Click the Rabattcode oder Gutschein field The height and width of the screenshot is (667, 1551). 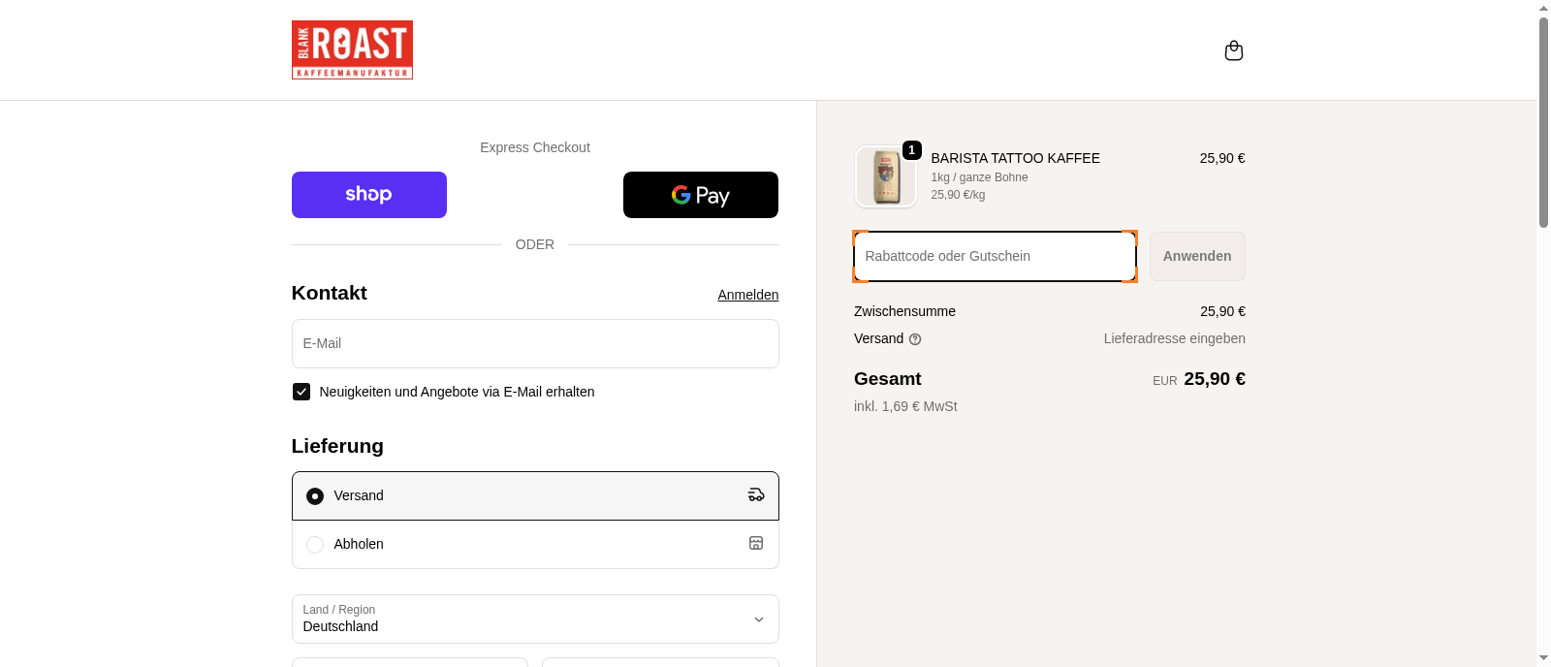coord(994,257)
